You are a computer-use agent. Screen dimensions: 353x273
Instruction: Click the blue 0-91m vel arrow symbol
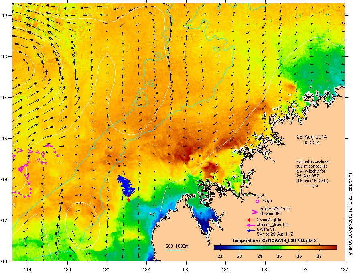251,230
